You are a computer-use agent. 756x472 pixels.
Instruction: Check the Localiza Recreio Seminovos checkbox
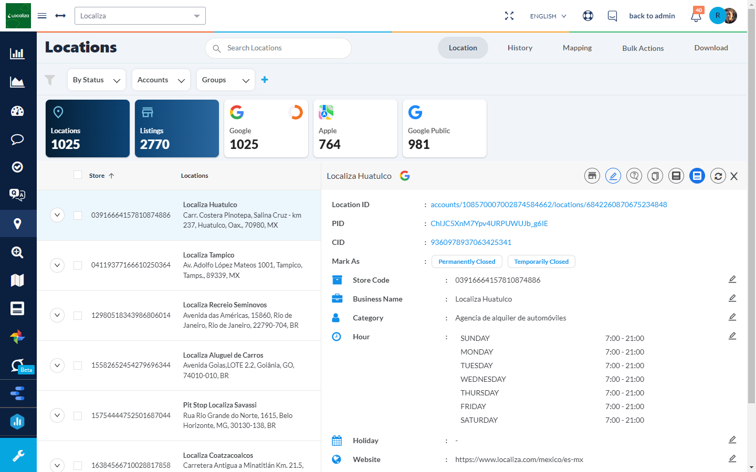(x=78, y=316)
